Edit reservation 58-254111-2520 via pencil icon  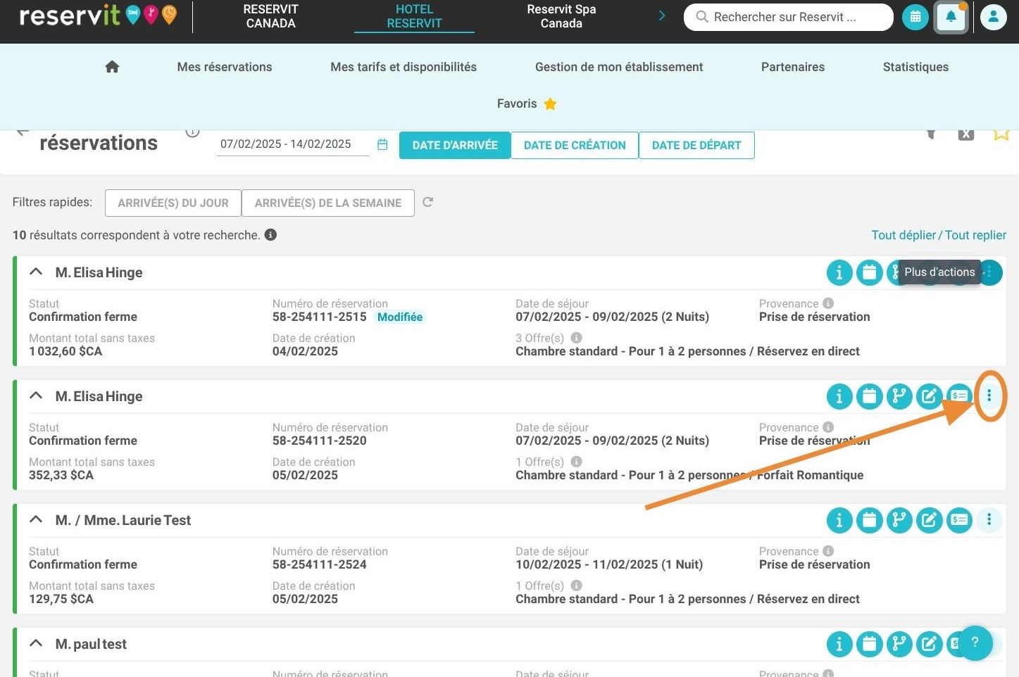click(930, 396)
